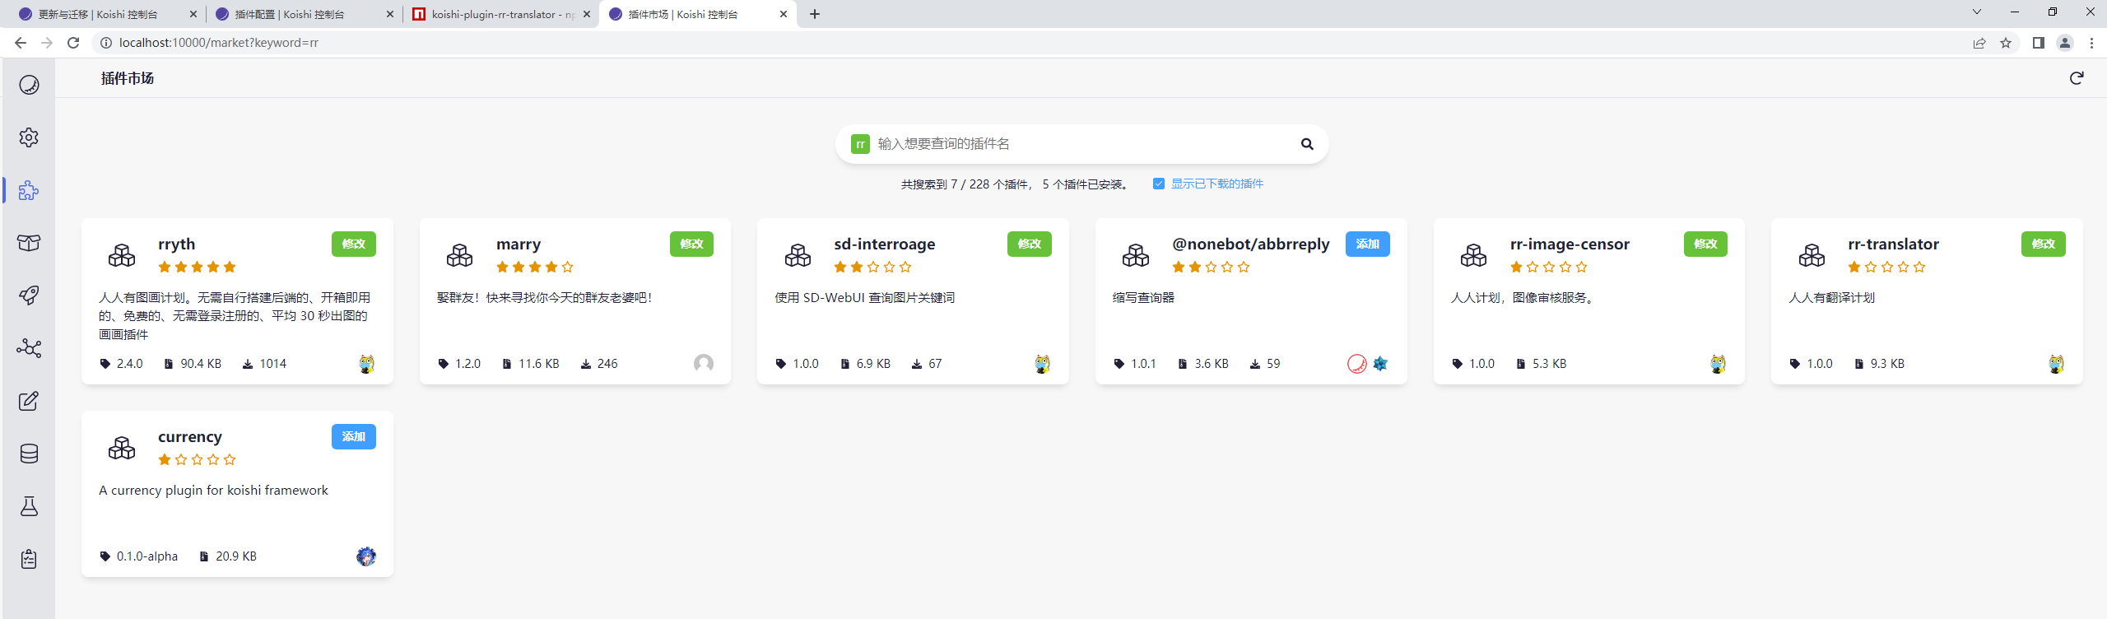This screenshot has width=2107, height=619.
Task: Open the rocket icon in sidebar
Action: [x=29, y=296]
